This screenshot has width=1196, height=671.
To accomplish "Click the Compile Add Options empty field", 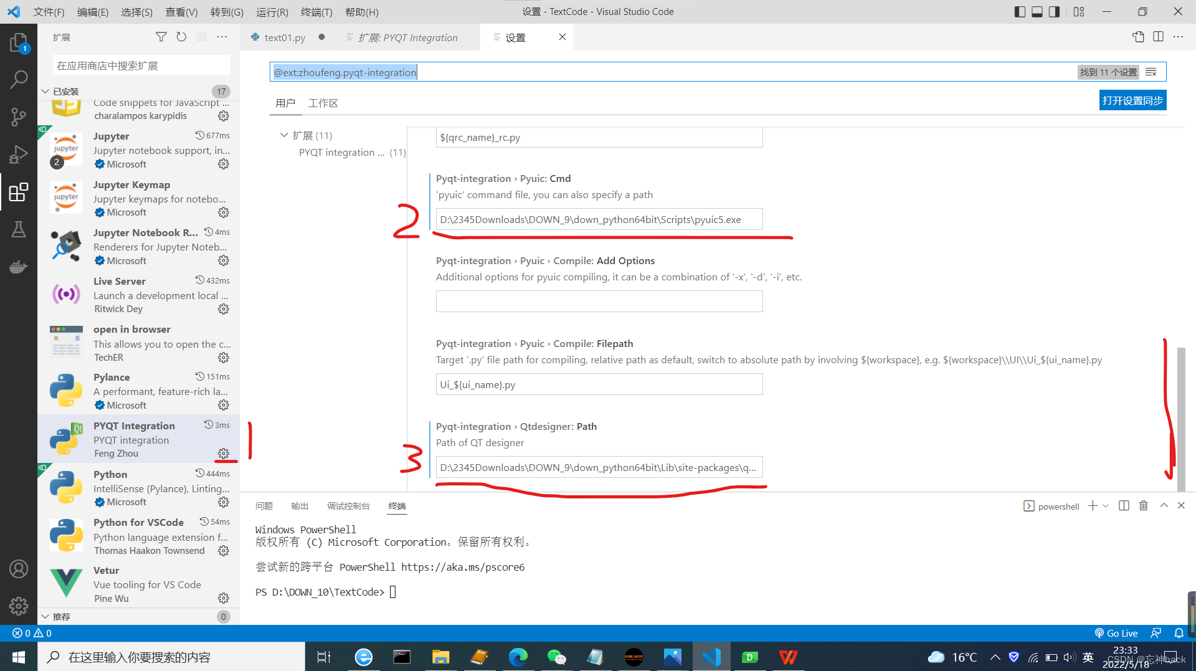I will 599,302.
